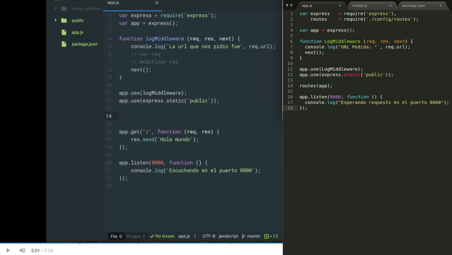Open package.json file icon in sidebar
Image resolution: width=452 pixels, height=255 pixels.
[x=64, y=44]
